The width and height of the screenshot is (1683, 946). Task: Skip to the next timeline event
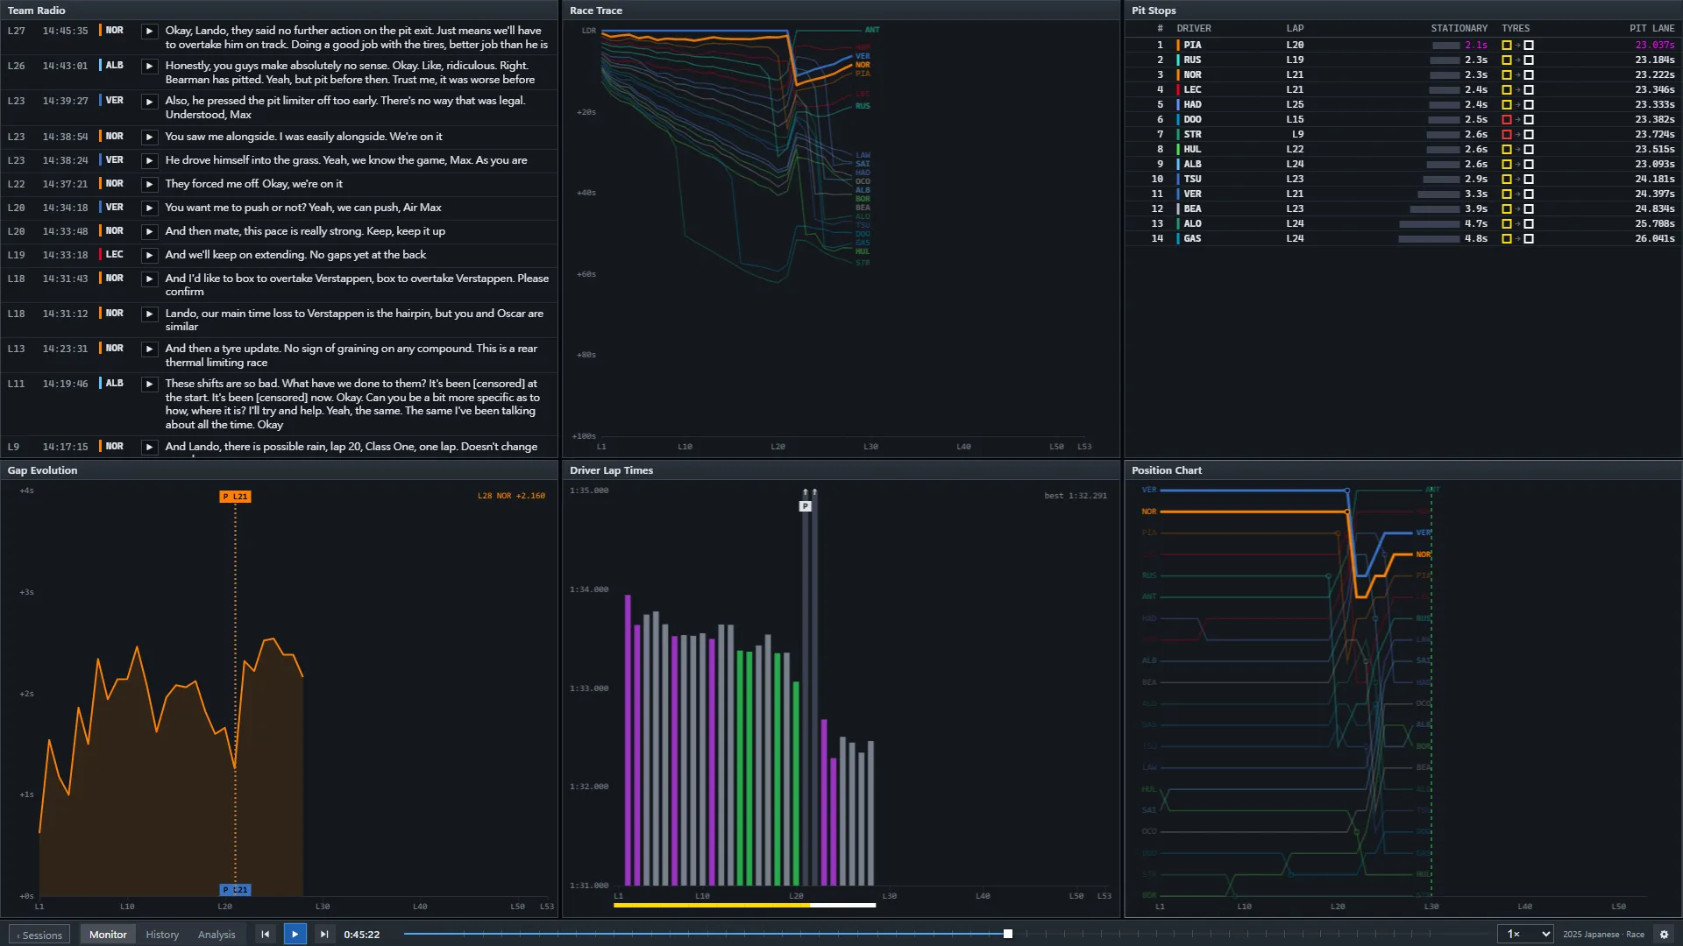point(324,935)
